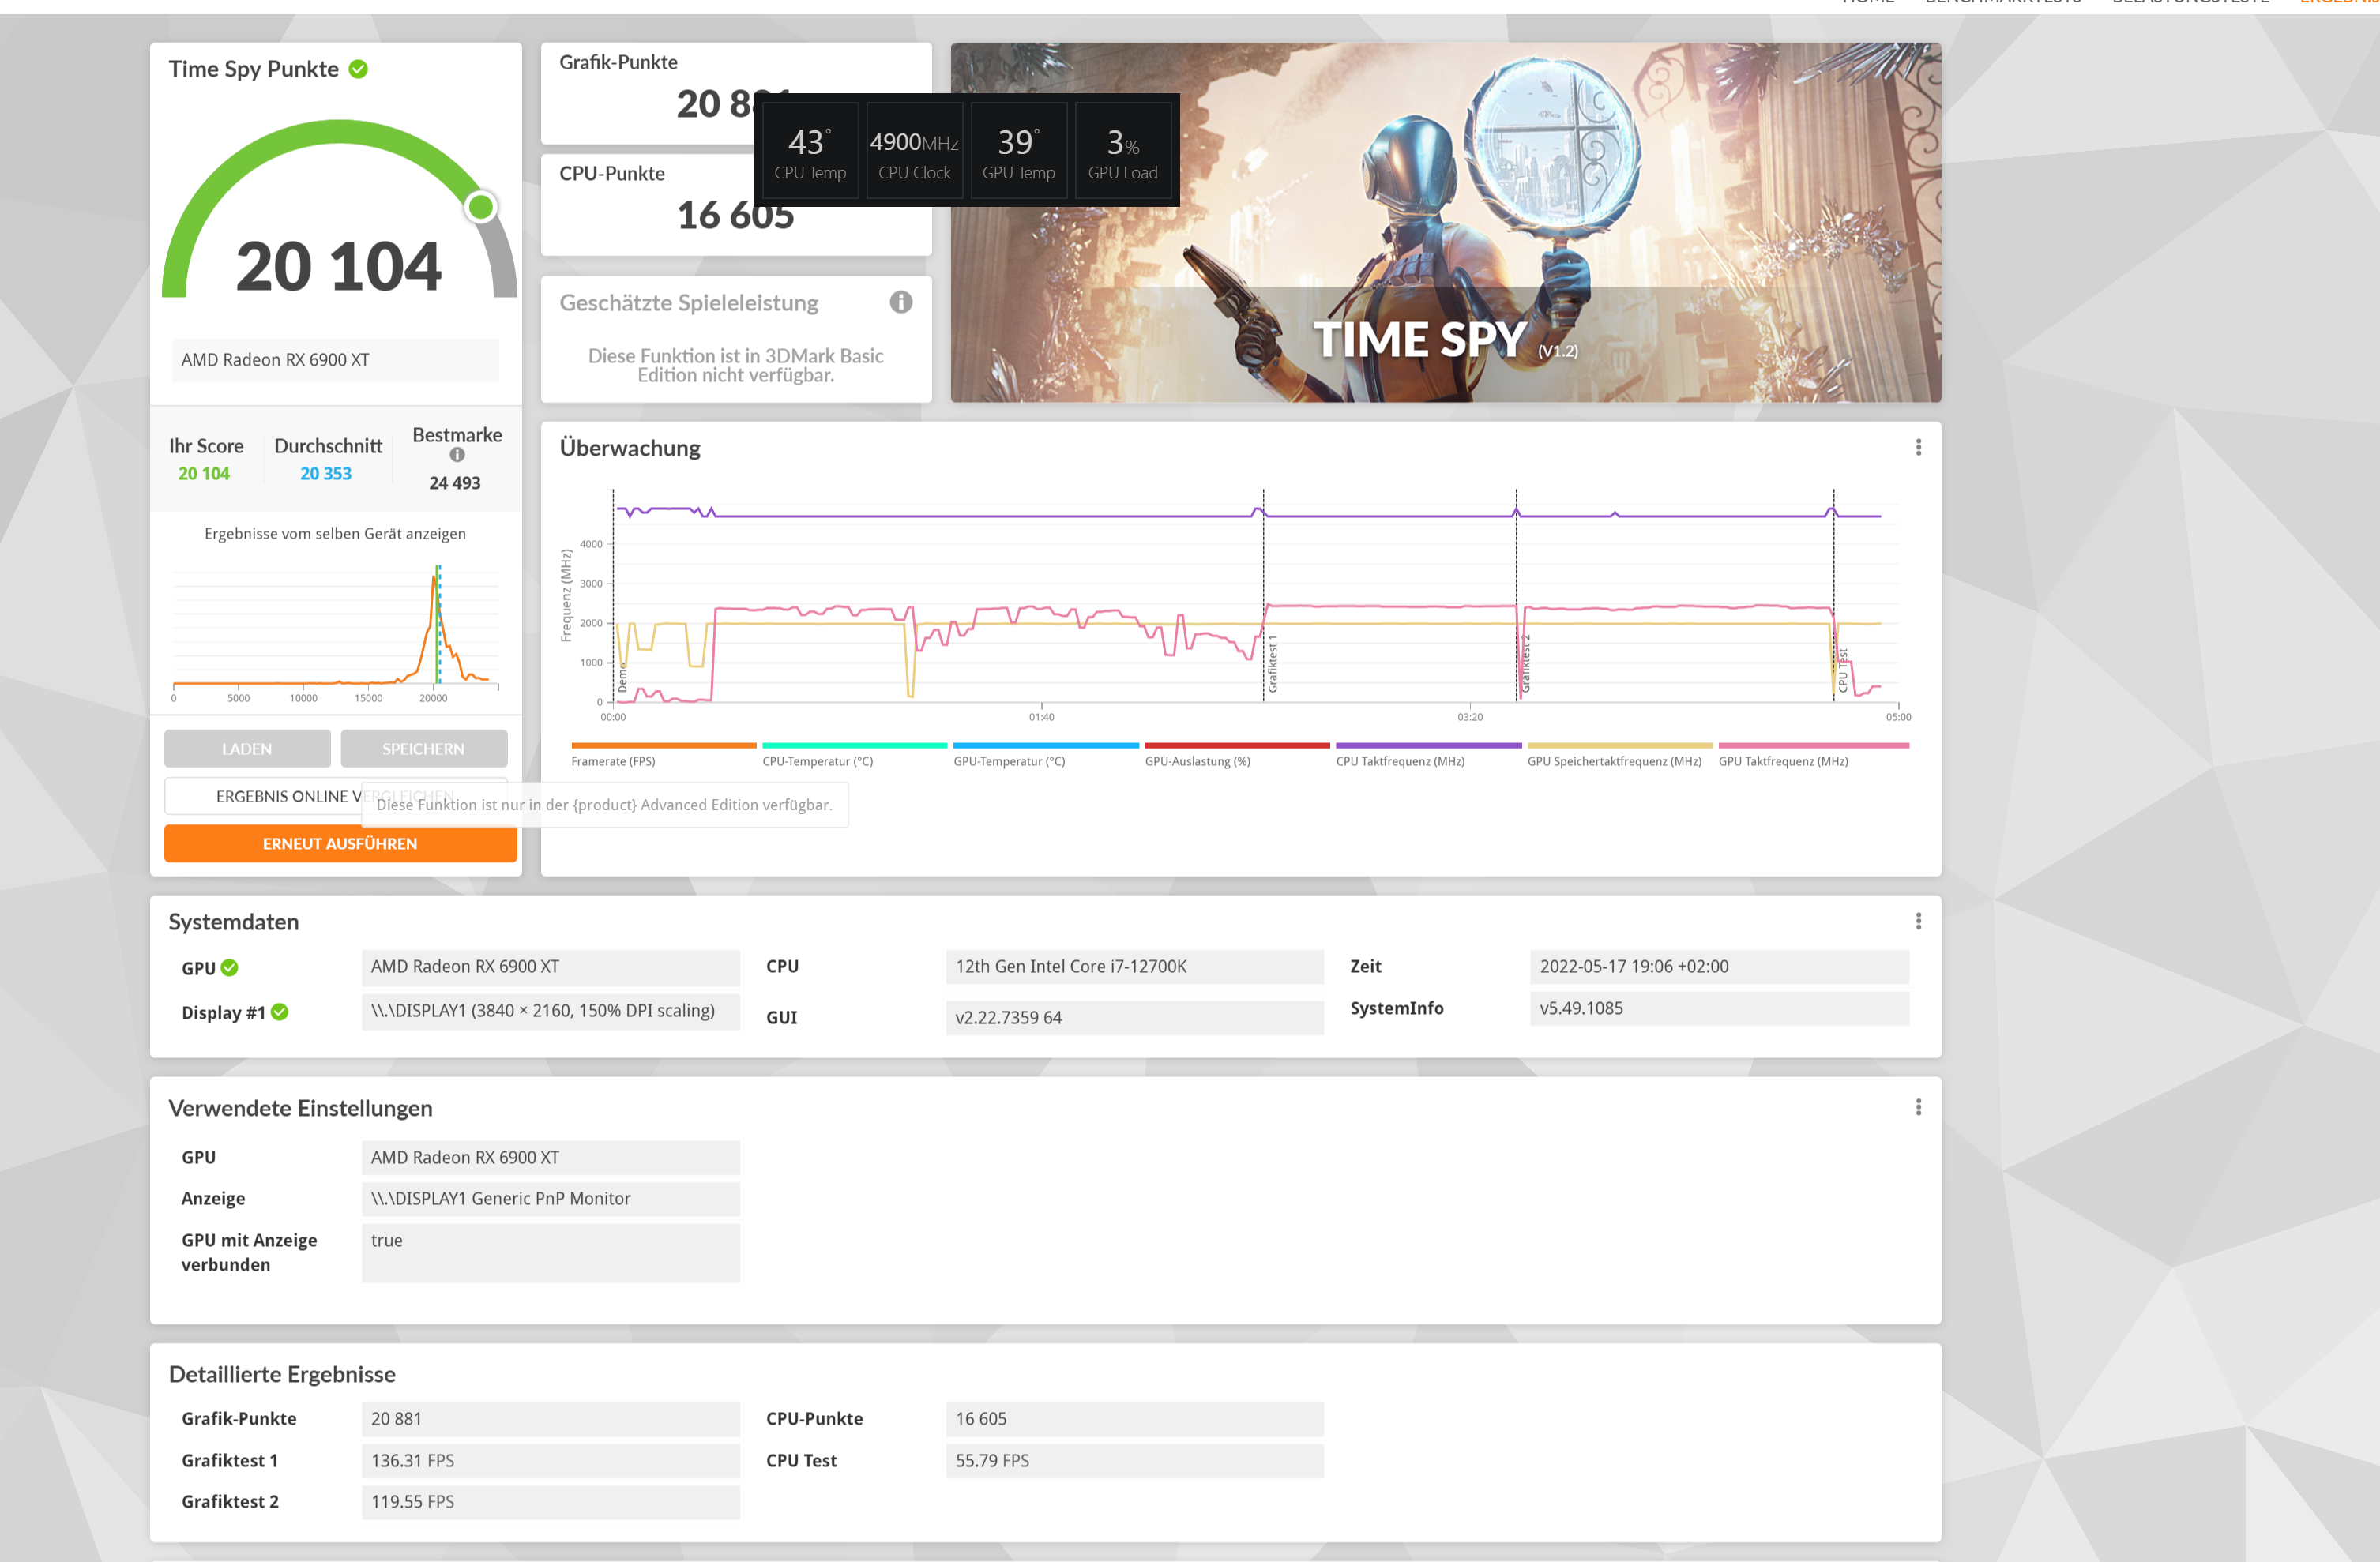Click the LADEN button
Screen dimensions: 2380x1562
point(247,749)
